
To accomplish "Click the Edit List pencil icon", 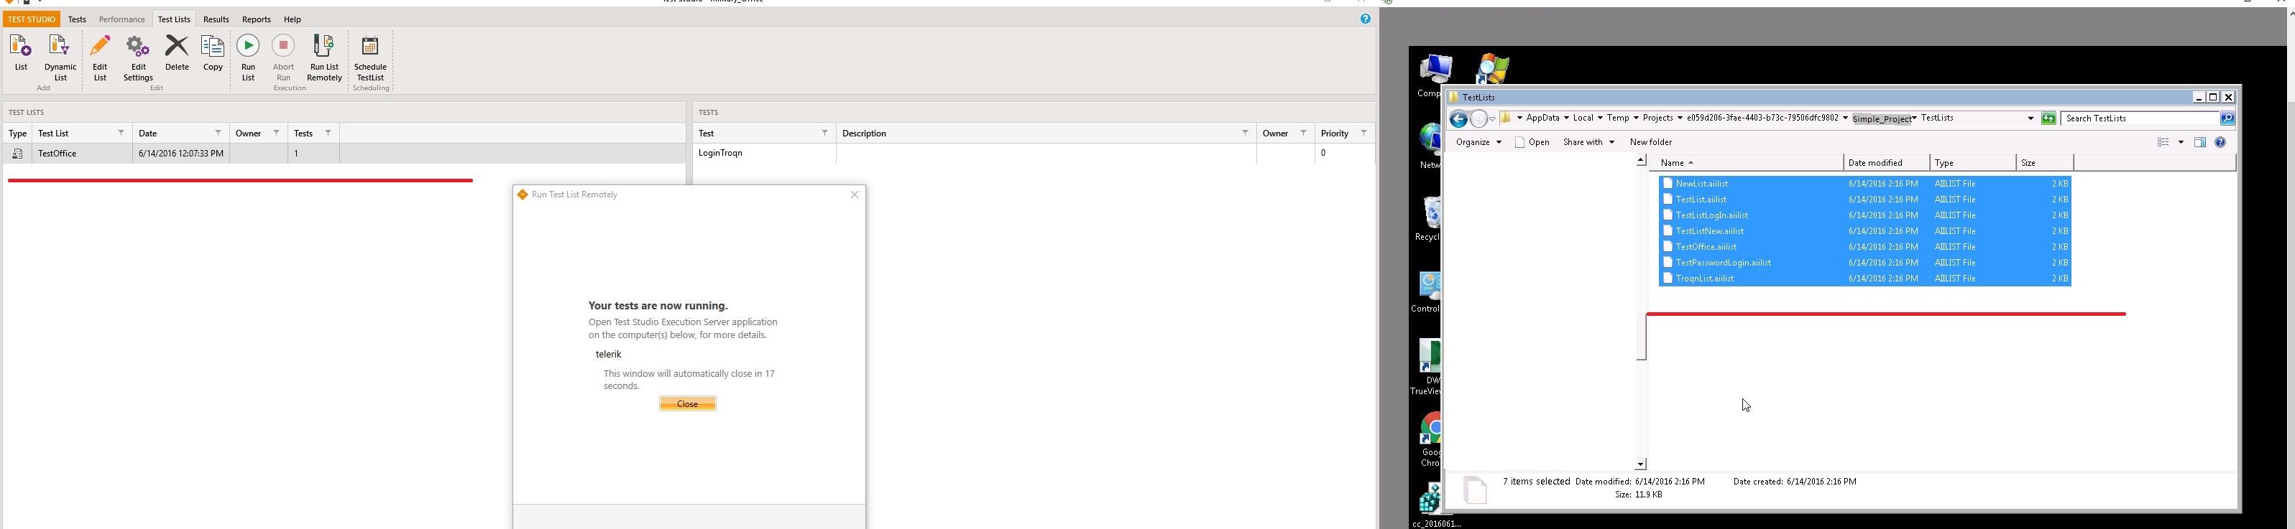I will click(x=101, y=49).
